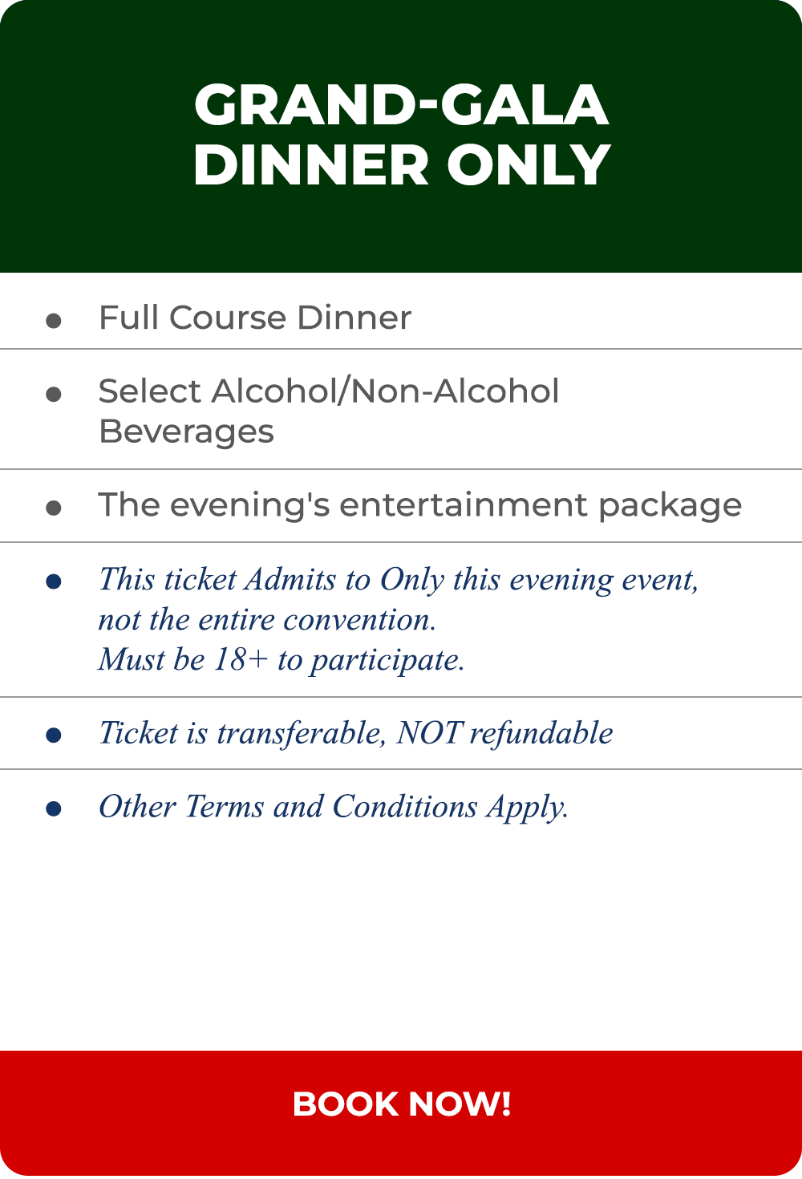Click the evening's entertainment package item
The height and width of the screenshot is (1179, 802).
tap(419, 506)
